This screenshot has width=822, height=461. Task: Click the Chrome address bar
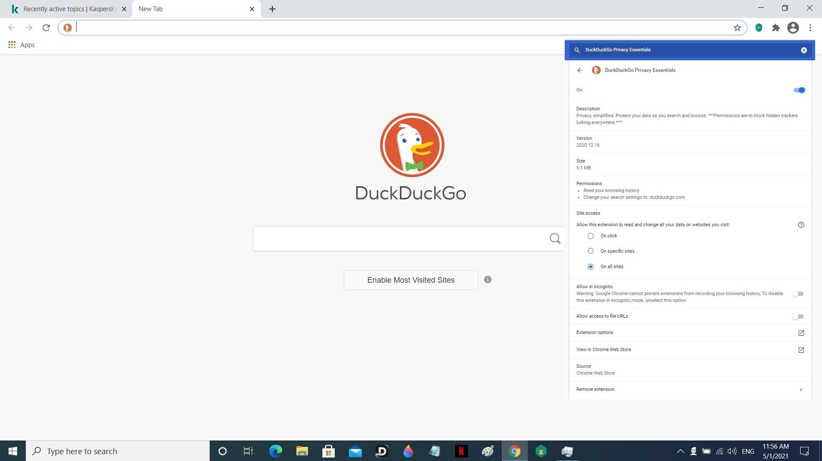pyautogui.click(x=402, y=28)
